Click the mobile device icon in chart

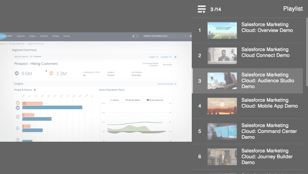pyautogui.click(x=18, y=128)
